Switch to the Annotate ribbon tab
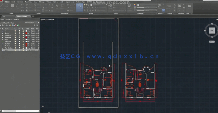The height and width of the screenshot is (113, 218). pyautogui.click(x=20, y=2)
